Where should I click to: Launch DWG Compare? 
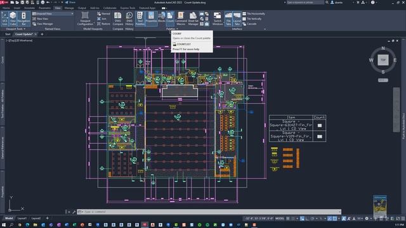118,18
